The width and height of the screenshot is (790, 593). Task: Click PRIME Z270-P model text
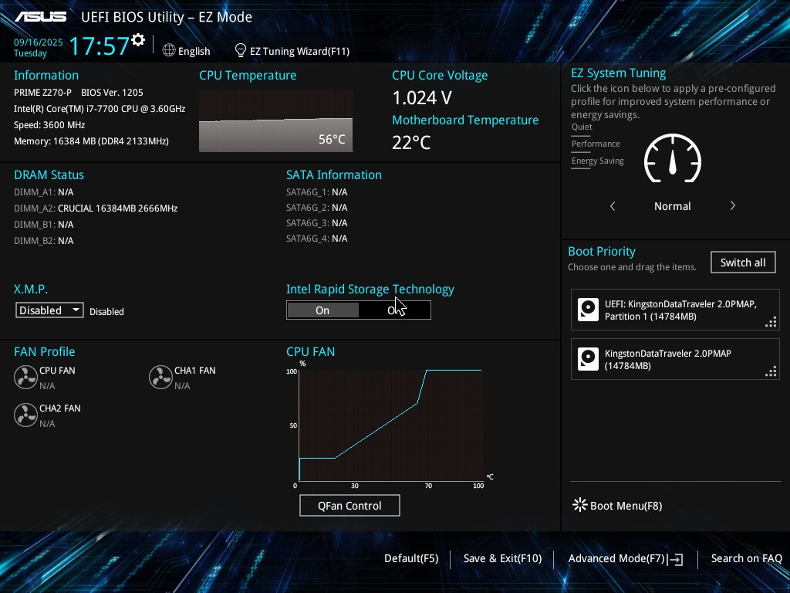(x=42, y=93)
